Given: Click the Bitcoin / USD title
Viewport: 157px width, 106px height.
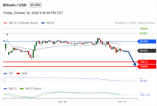Looking at the screenshot, I should pos(15,5).
